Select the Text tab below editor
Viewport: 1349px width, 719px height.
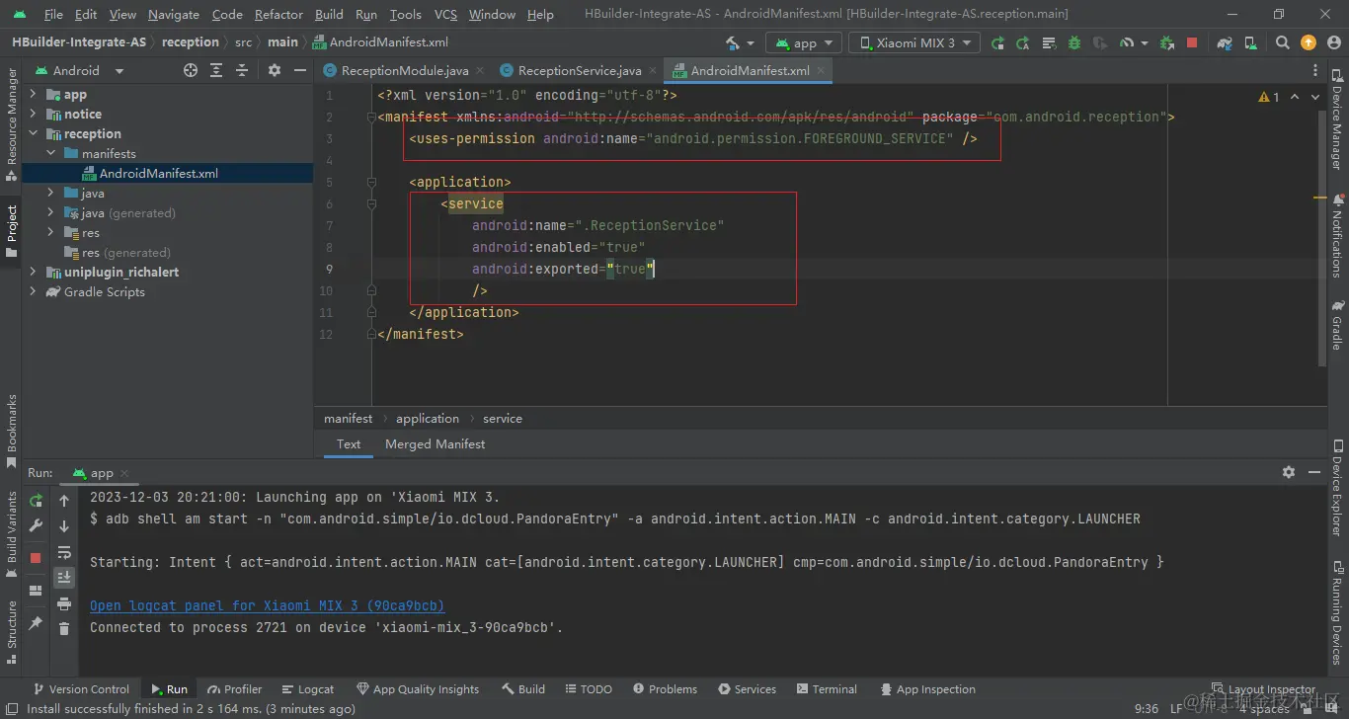click(349, 444)
